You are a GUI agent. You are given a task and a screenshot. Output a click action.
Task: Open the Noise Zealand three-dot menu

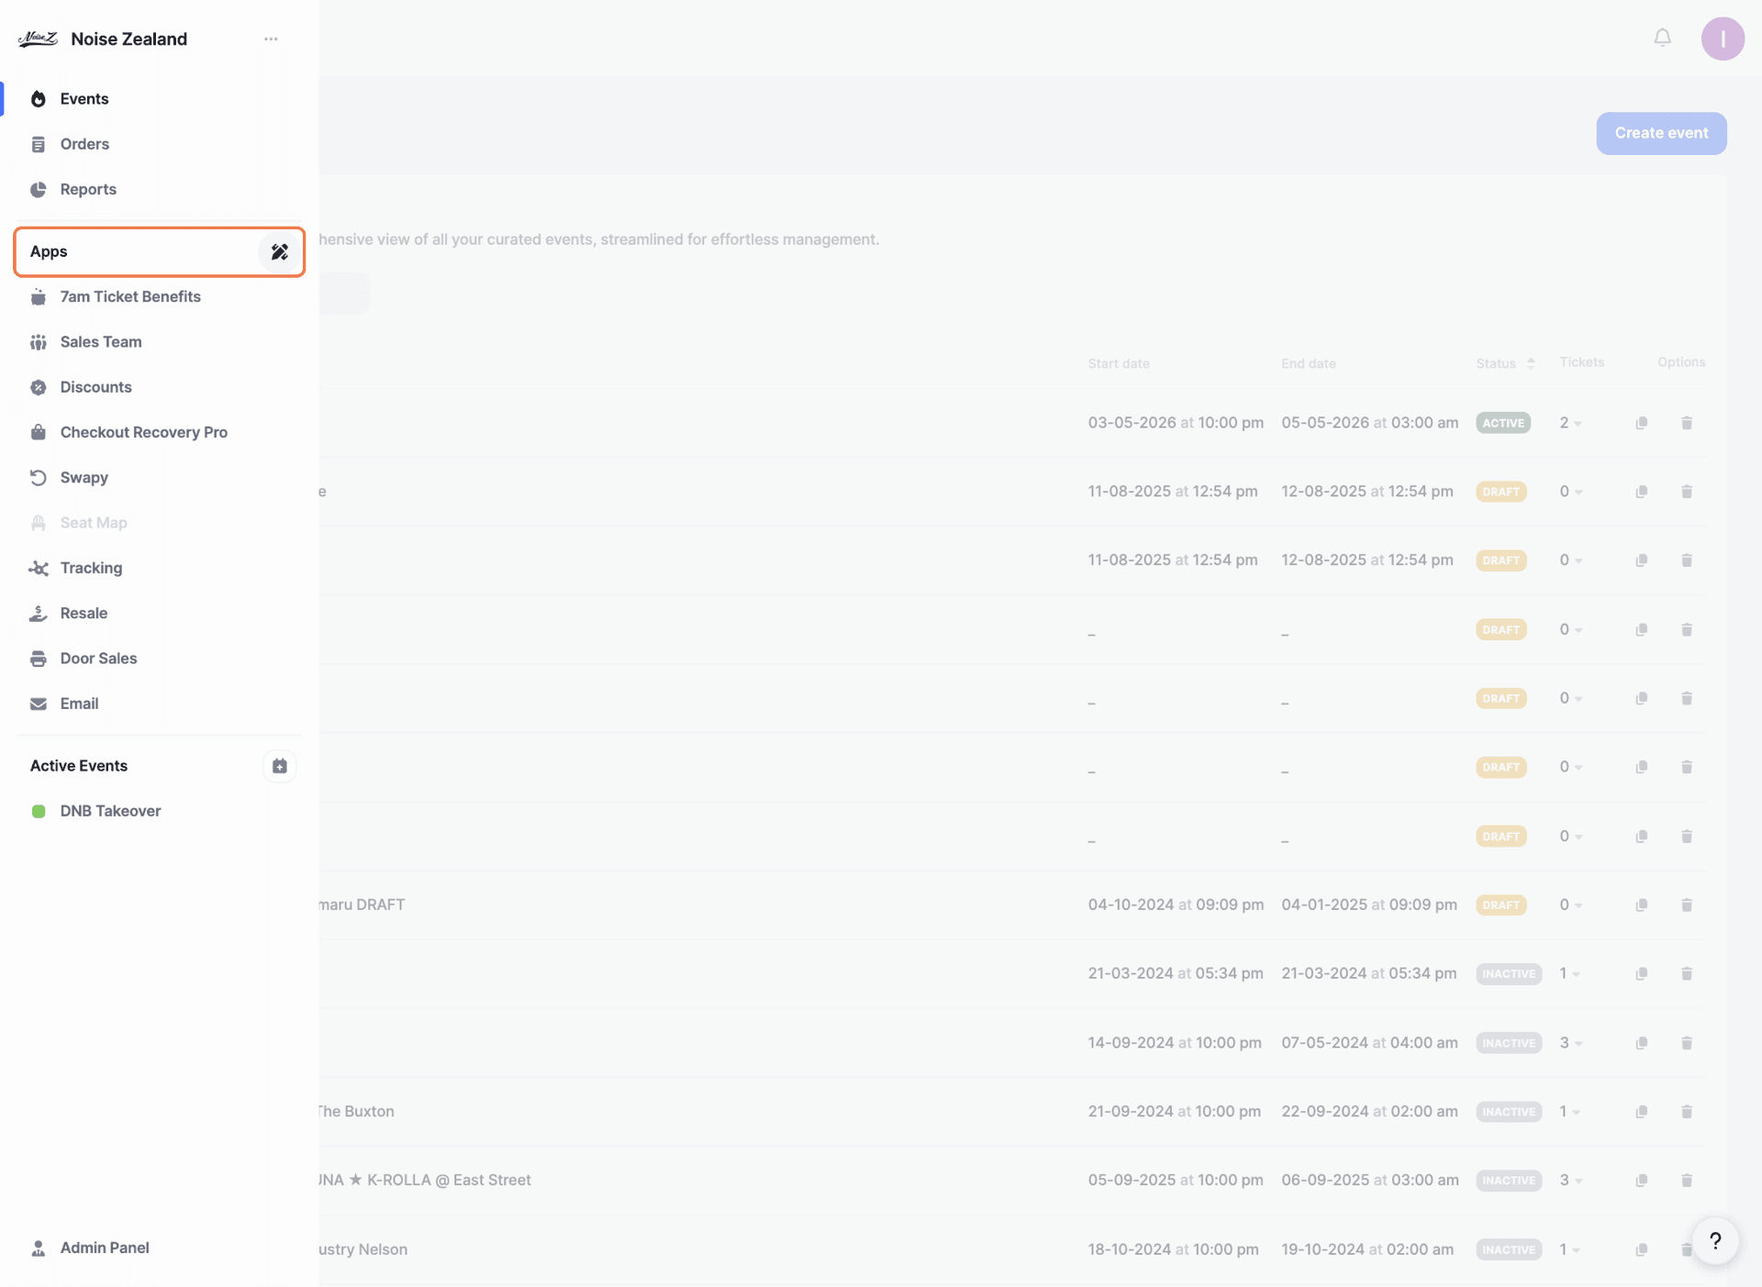(x=271, y=39)
